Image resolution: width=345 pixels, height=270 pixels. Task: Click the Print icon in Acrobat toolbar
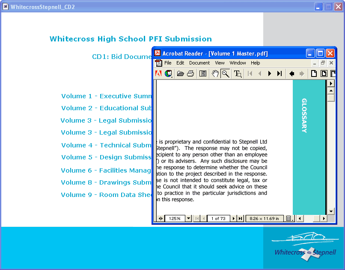tap(190, 73)
